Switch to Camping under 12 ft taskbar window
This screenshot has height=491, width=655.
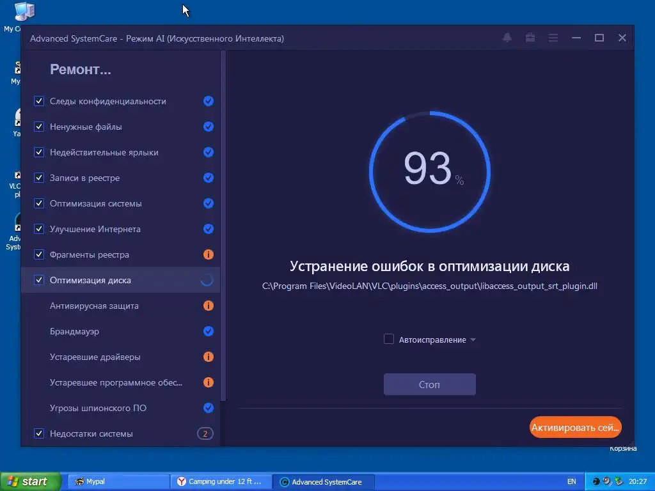click(x=221, y=481)
